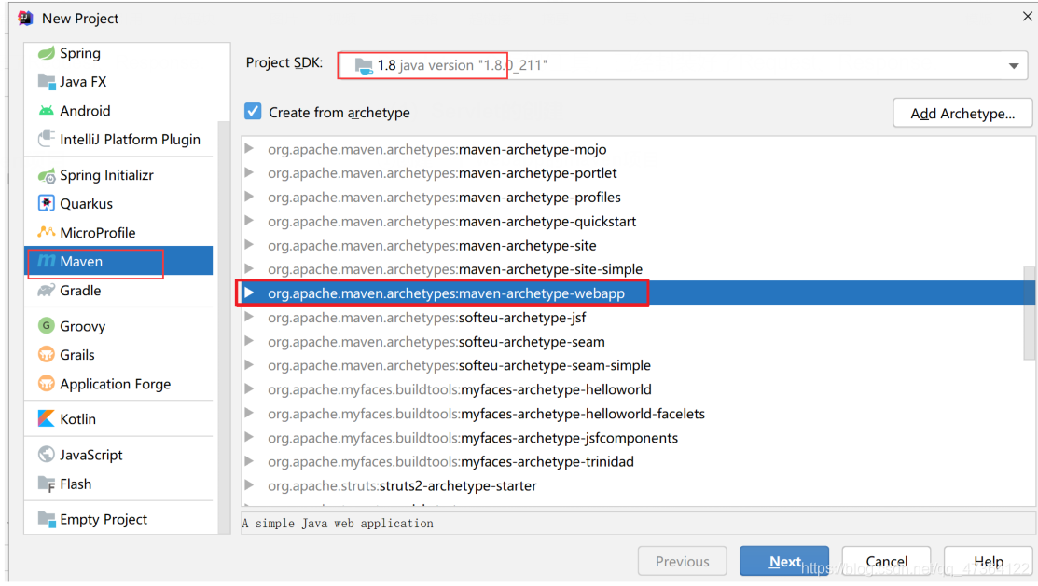Image resolution: width=1038 pixels, height=586 pixels.
Task: Click the Cancel button
Action: [886, 561]
